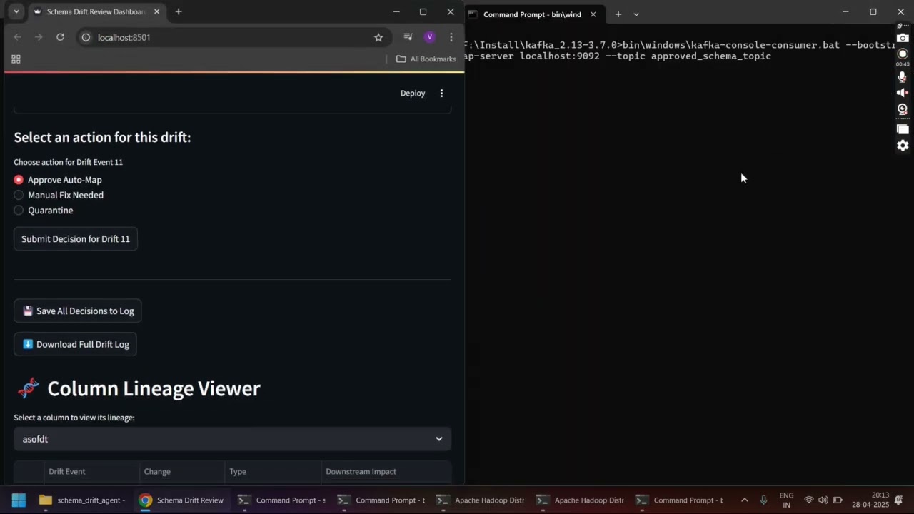The image size is (914, 514).
Task: Go back in the browser
Action: click(x=17, y=37)
